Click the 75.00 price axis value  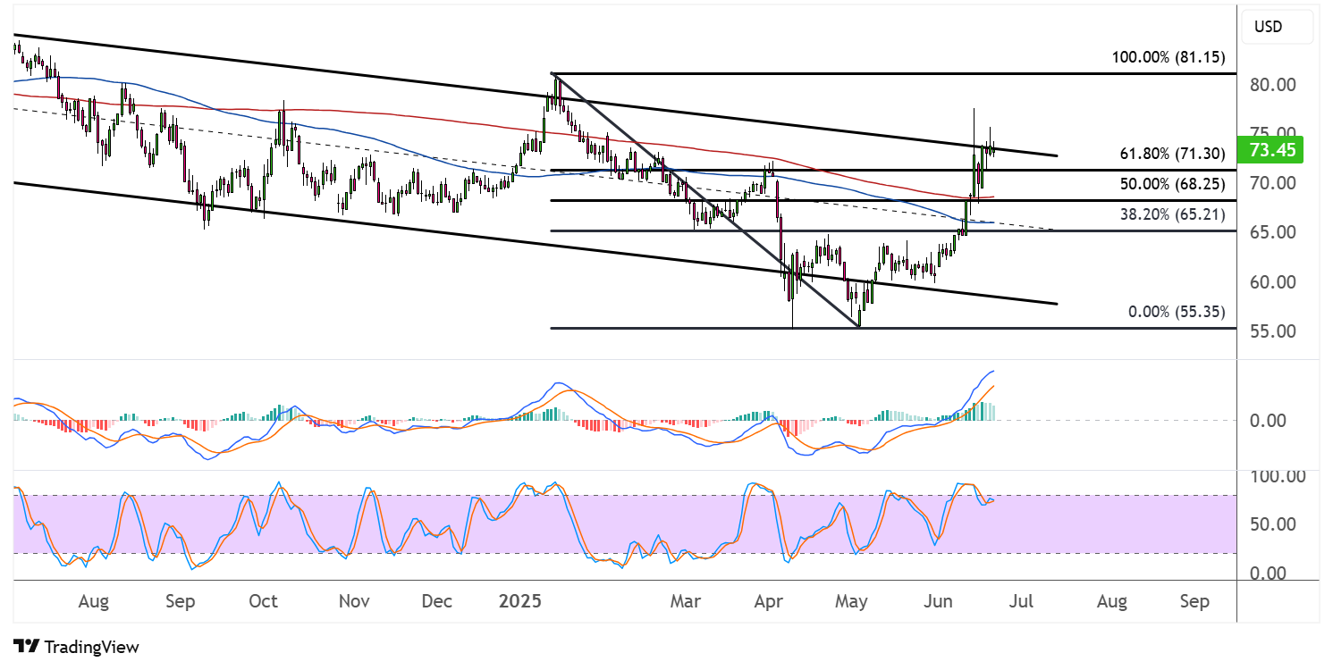(1273, 134)
